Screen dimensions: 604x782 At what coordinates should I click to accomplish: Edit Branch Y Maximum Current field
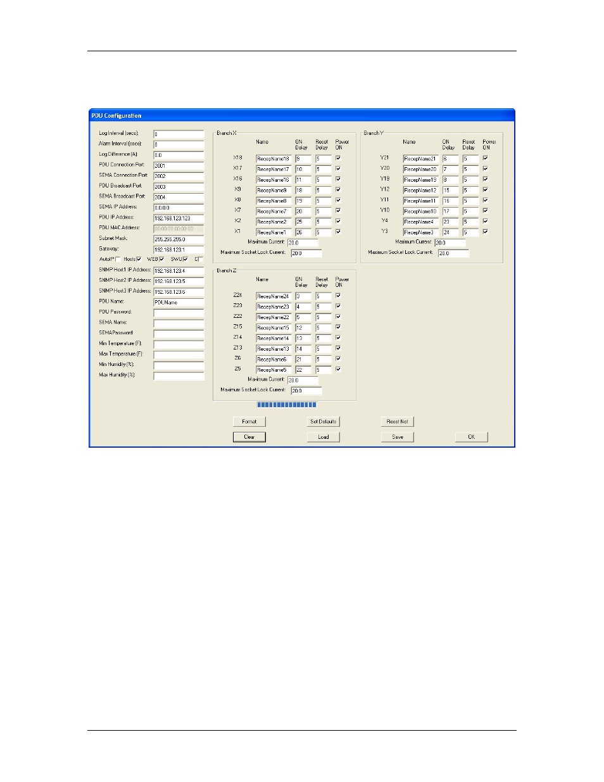point(450,243)
